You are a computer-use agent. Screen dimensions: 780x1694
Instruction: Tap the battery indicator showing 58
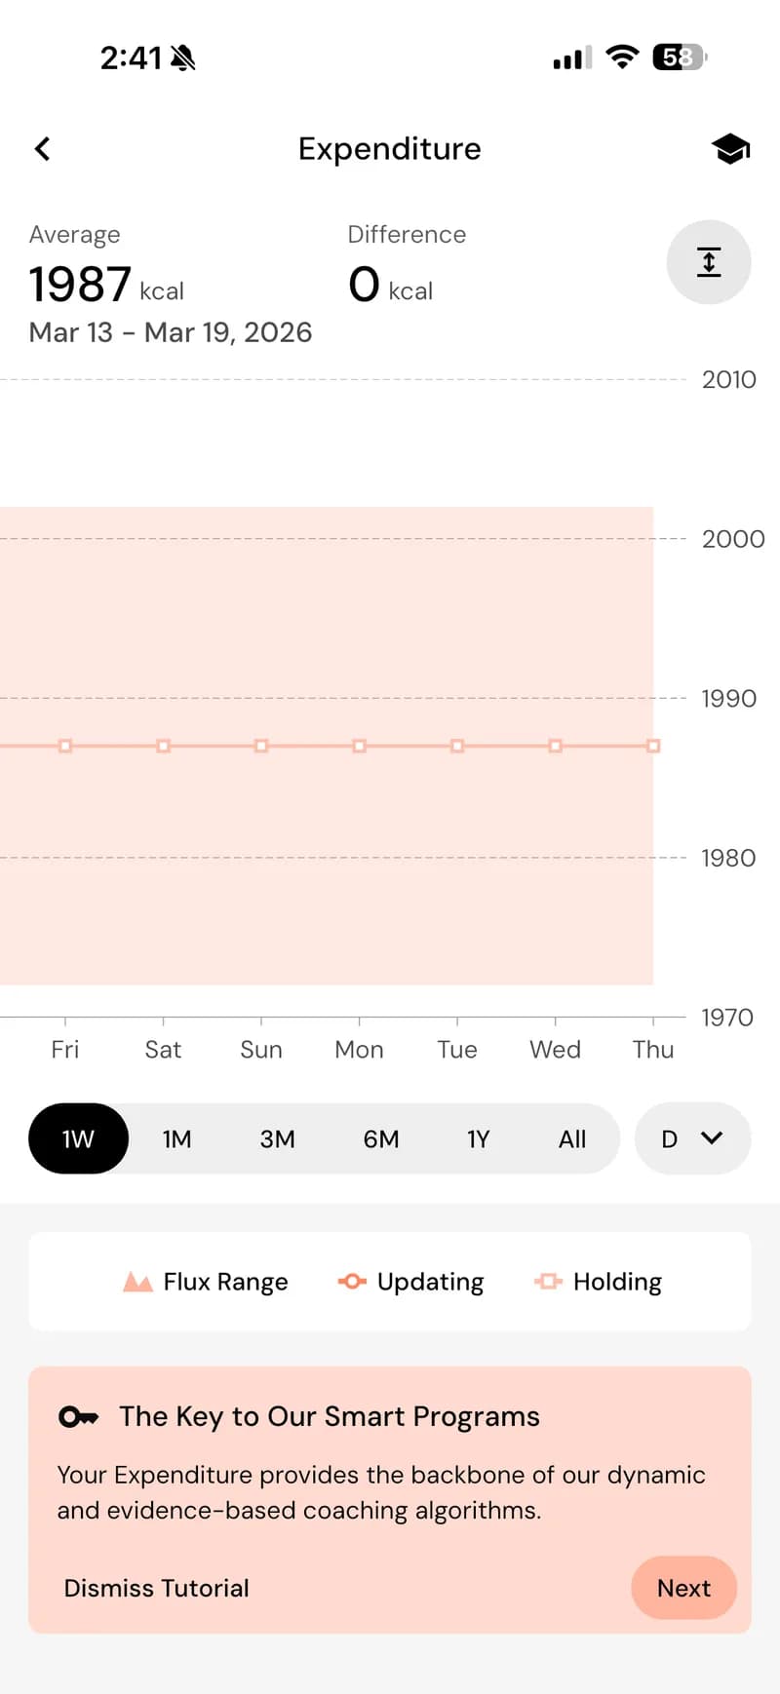coord(677,58)
